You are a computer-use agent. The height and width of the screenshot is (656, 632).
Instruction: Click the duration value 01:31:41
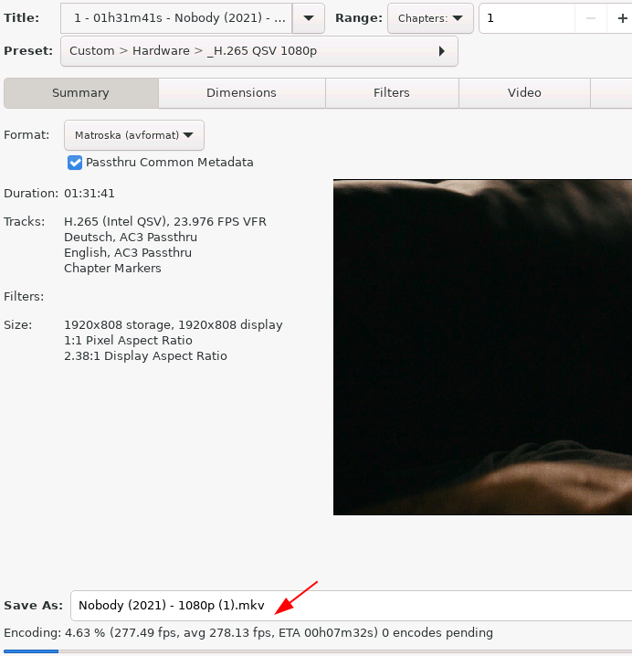point(90,194)
